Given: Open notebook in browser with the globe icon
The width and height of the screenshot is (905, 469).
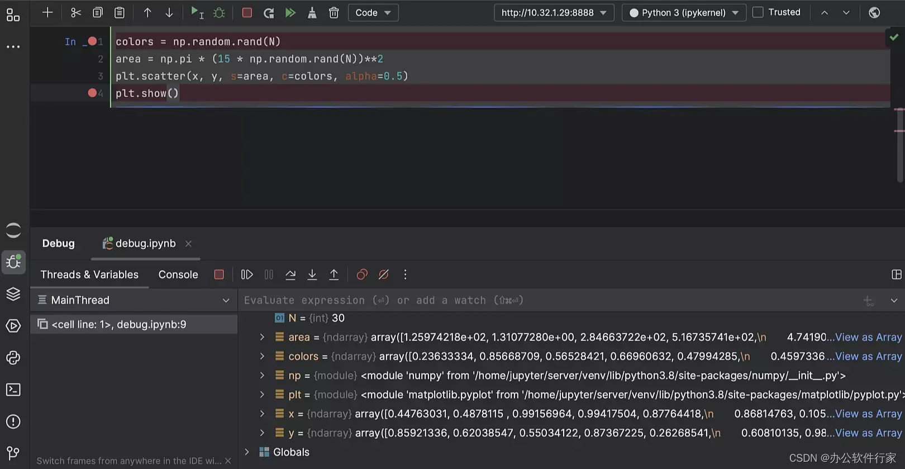Looking at the screenshot, I should [x=874, y=12].
